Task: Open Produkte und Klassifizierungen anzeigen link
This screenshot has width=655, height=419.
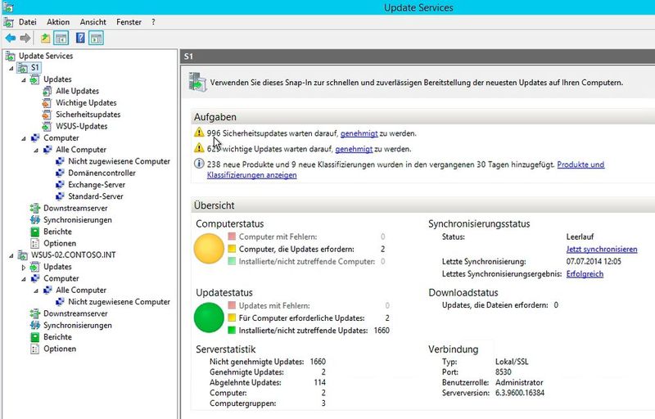Action: [x=405, y=170]
